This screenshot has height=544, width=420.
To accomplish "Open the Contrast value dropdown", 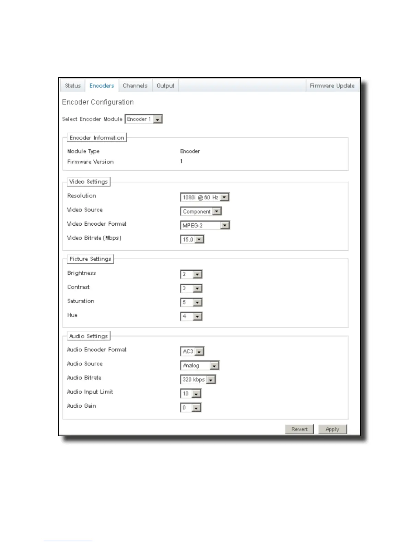I will click(191, 288).
